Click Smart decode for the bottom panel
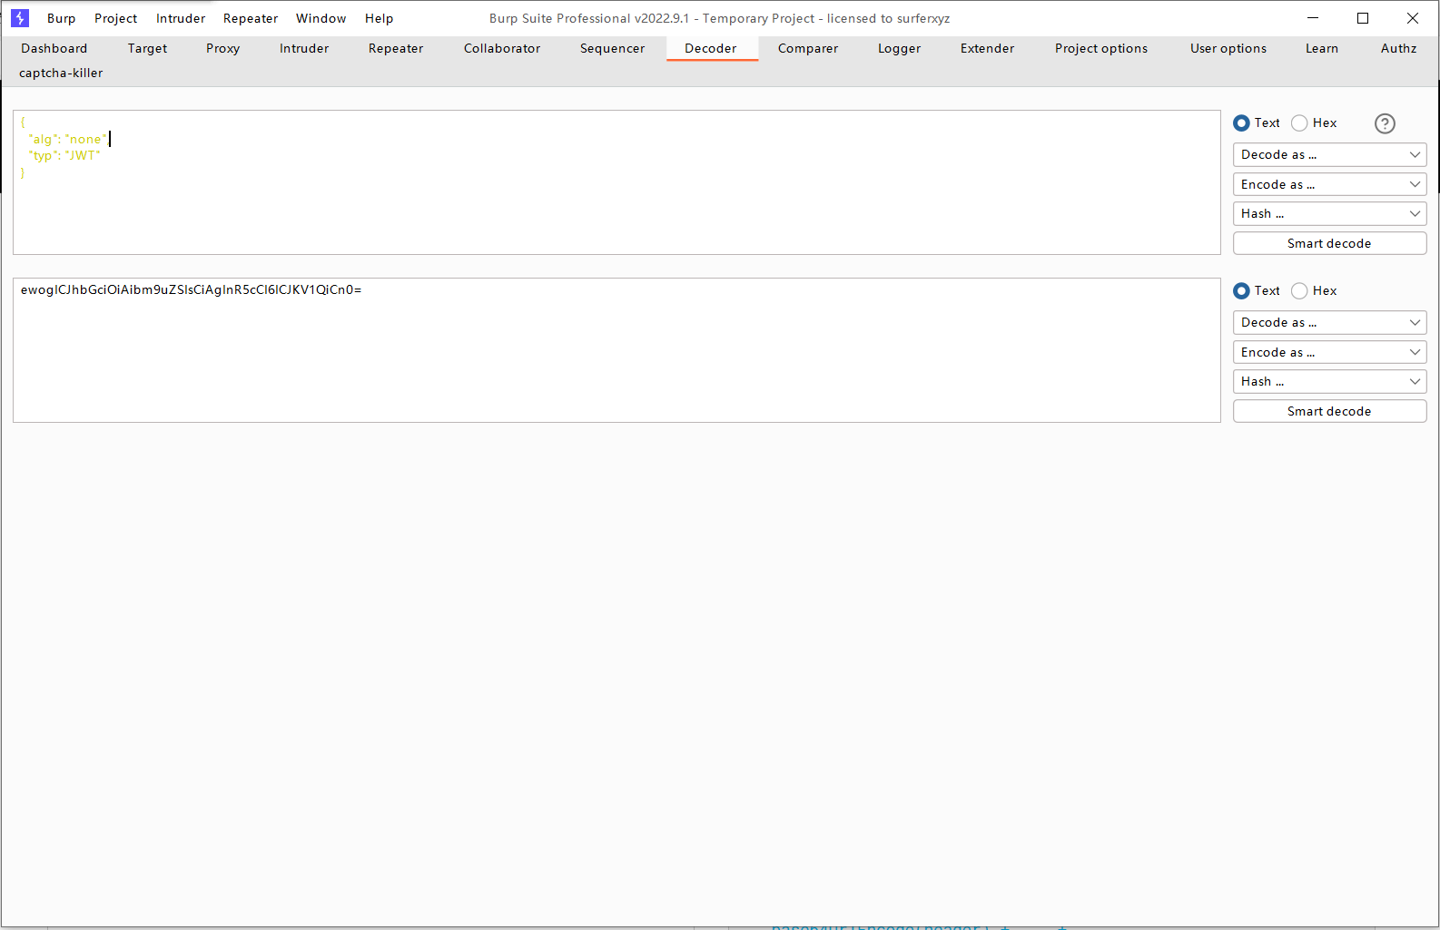Screen dimensions: 1440x930 pos(1329,412)
